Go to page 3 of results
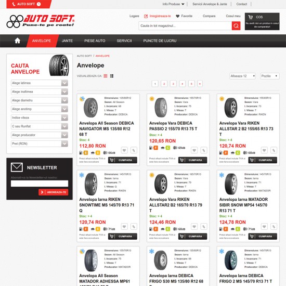Screen dimensions: 286x286 (x=173, y=84)
